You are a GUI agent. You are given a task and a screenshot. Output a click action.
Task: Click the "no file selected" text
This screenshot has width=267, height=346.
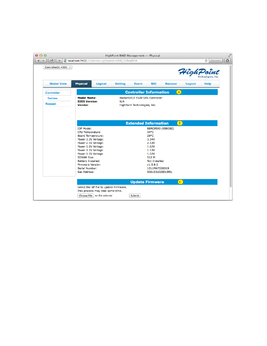104,196
